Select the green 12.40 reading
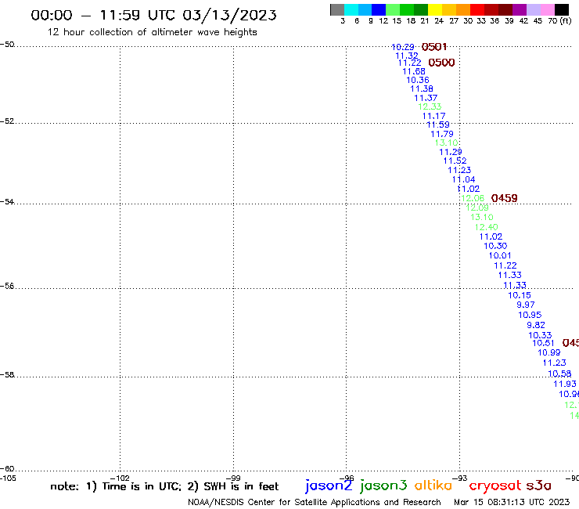The width and height of the screenshot is (579, 509). tap(487, 227)
